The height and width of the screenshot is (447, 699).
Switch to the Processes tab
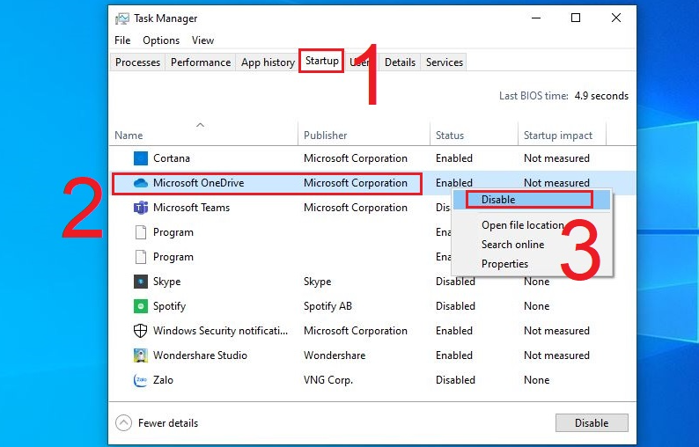click(137, 62)
